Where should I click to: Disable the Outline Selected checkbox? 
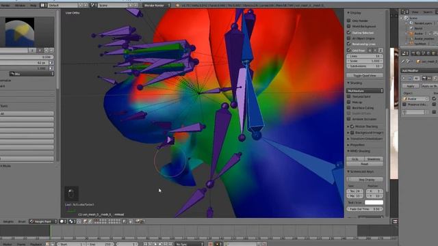point(348,32)
